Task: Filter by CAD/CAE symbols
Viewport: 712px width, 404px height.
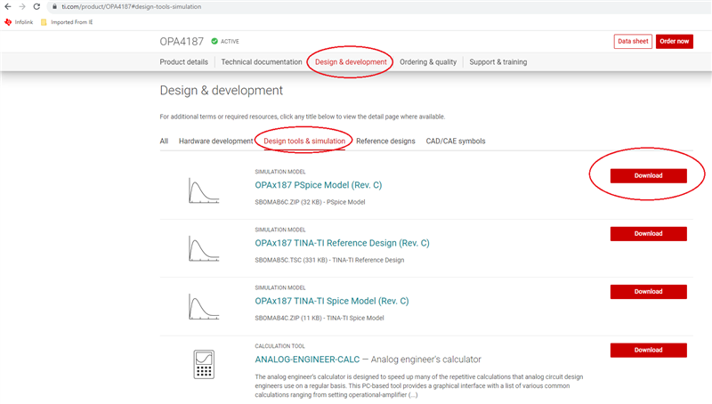Action: pyautogui.click(x=456, y=141)
